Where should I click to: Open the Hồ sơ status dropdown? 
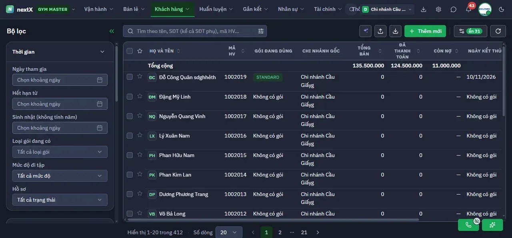click(60, 200)
